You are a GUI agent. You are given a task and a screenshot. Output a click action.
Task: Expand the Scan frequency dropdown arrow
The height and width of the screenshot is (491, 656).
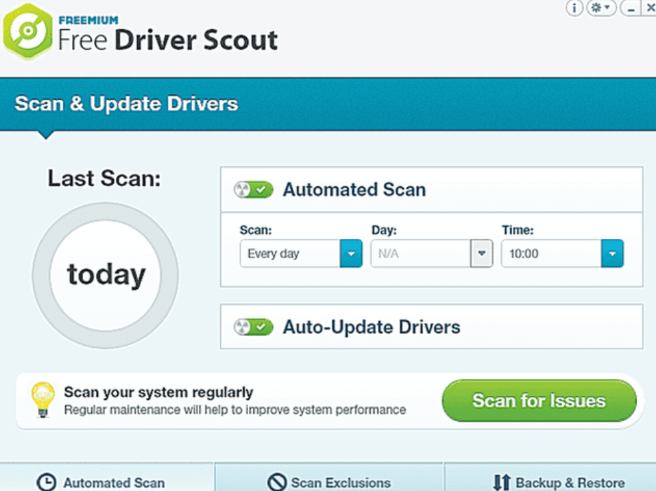pos(351,253)
